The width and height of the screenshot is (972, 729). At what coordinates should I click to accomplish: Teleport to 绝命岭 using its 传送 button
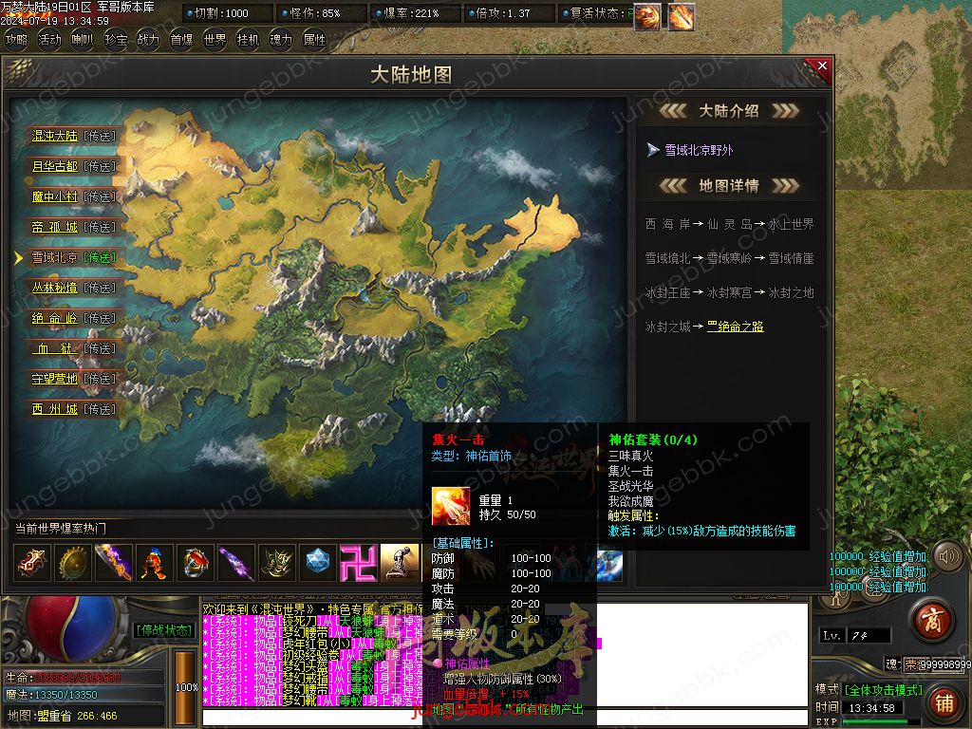[99, 318]
